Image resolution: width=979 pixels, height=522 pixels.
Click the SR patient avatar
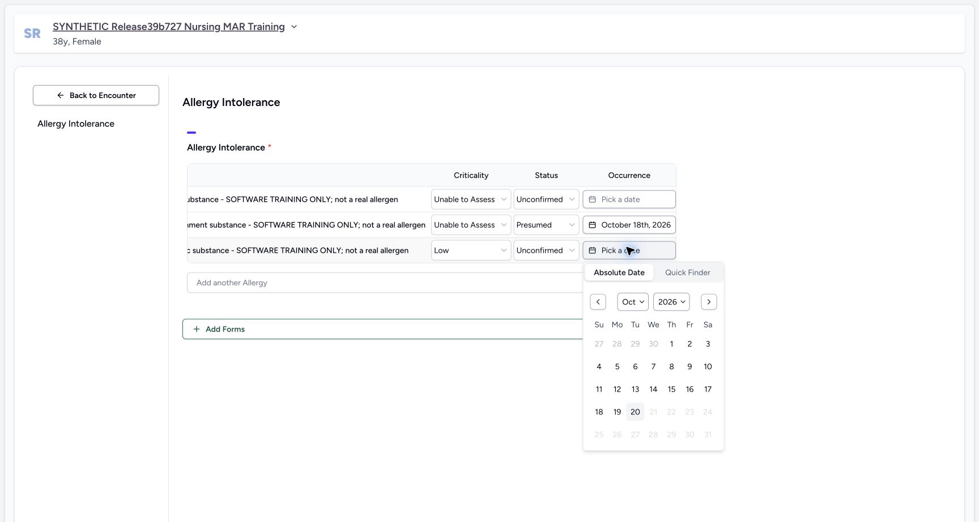point(32,33)
